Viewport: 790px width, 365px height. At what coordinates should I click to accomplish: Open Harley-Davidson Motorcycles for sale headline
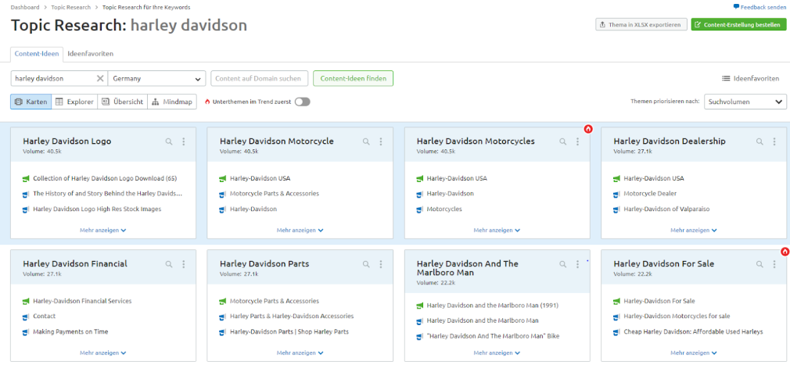677,317
